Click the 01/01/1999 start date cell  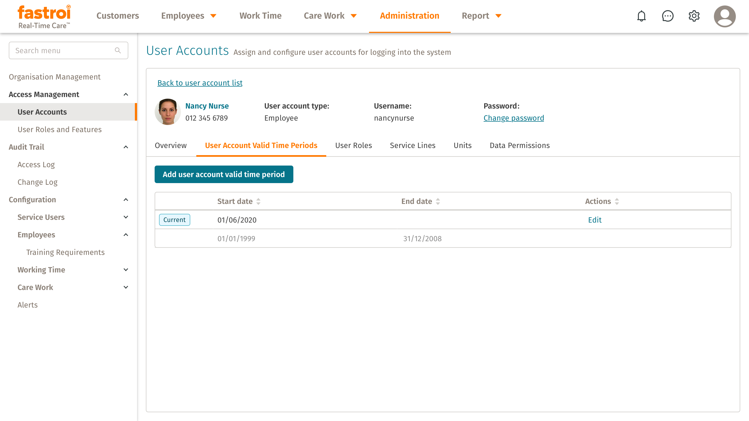click(236, 239)
